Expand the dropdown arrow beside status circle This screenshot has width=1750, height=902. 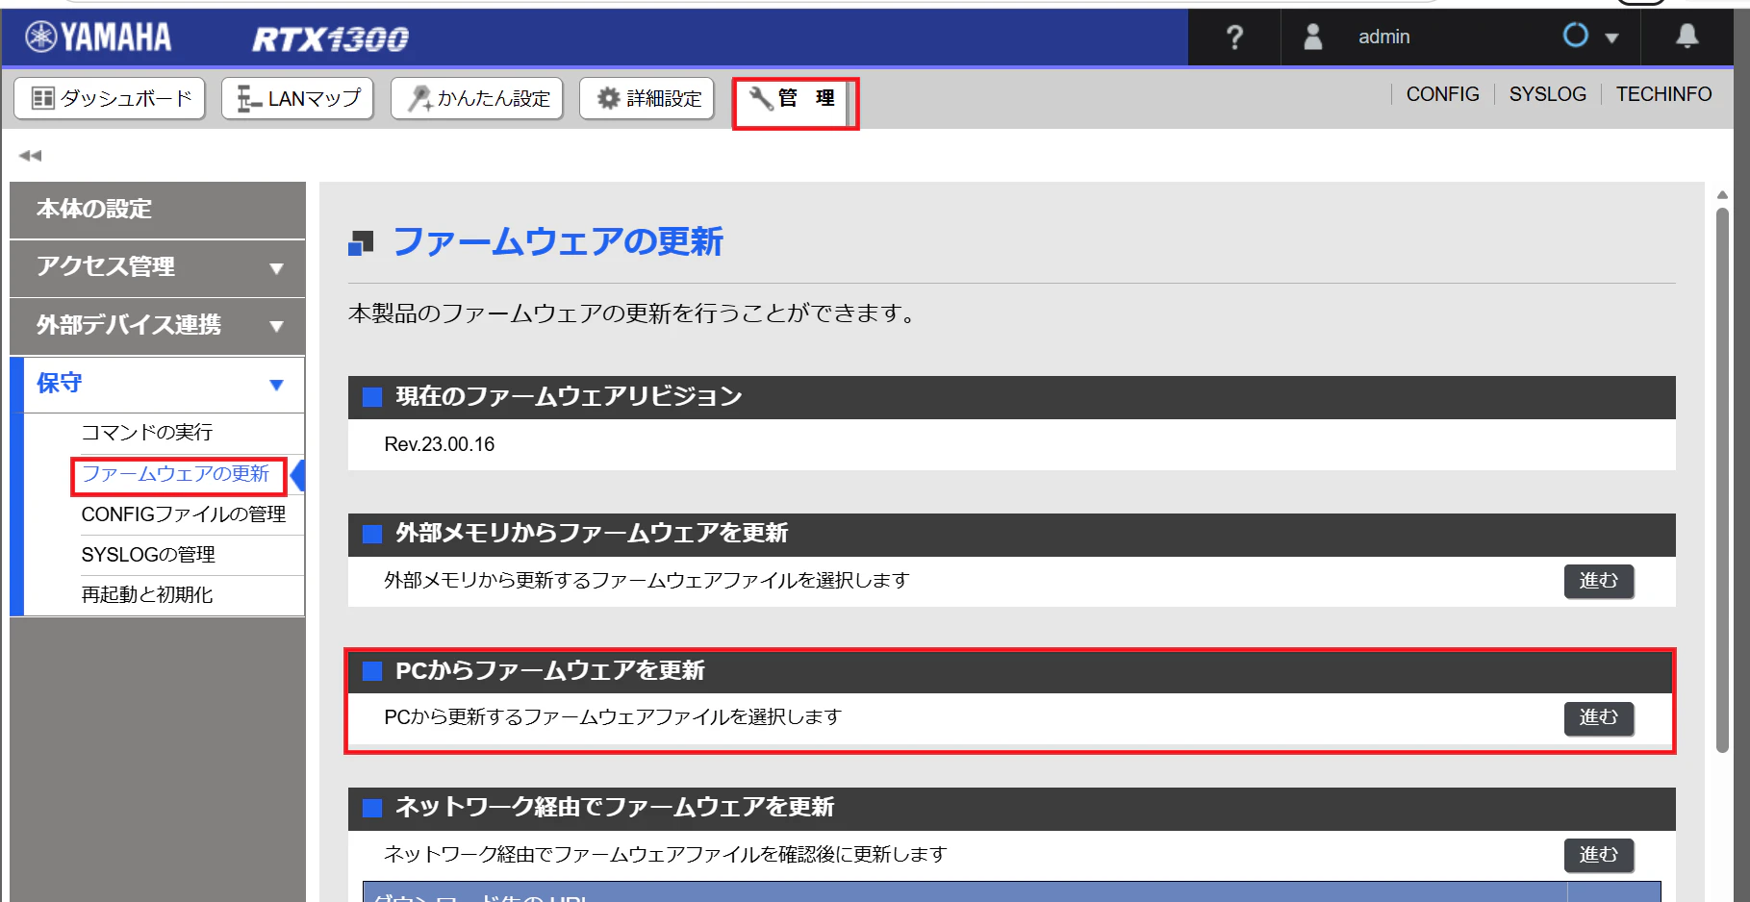[x=1611, y=38]
